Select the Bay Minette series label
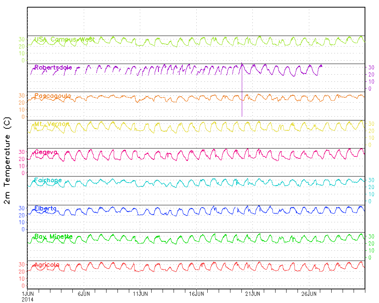The image size is (379, 303). (53, 237)
